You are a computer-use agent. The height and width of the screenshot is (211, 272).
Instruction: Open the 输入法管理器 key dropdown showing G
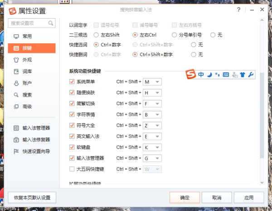coord(152,159)
